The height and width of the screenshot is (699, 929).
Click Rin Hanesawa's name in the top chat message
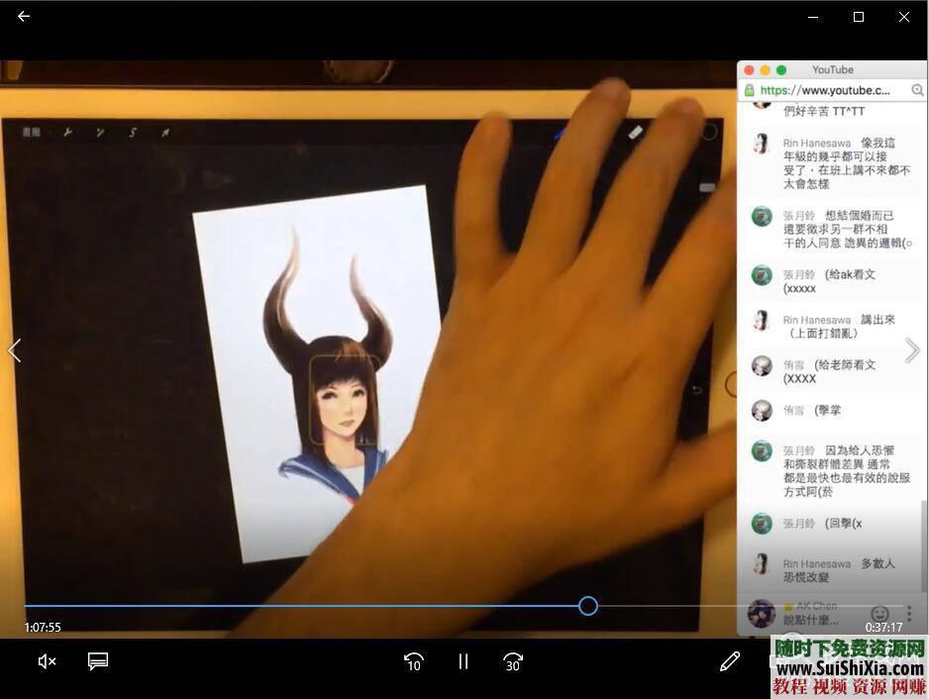tap(816, 144)
